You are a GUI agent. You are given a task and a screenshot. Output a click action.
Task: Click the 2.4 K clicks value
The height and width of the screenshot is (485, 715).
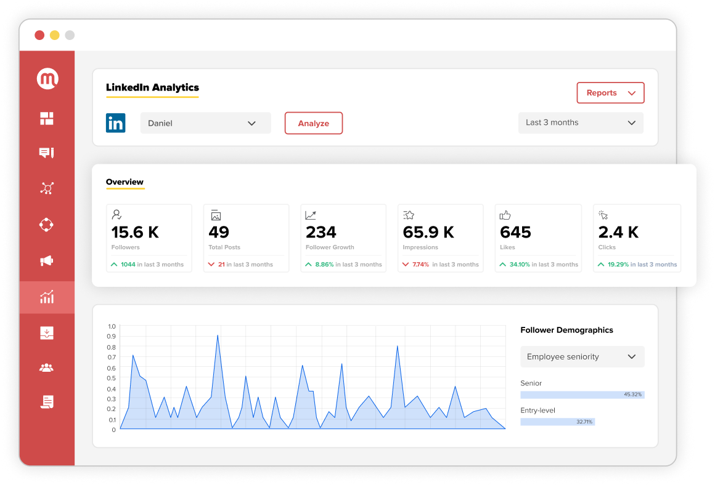(x=618, y=232)
